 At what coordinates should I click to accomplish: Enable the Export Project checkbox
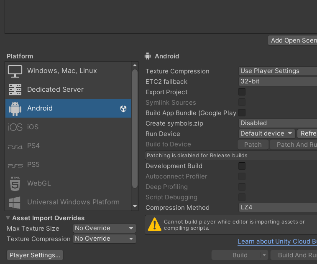(242, 92)
